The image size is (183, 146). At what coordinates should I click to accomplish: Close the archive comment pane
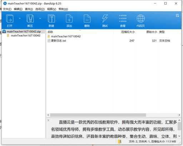point(48,120)
